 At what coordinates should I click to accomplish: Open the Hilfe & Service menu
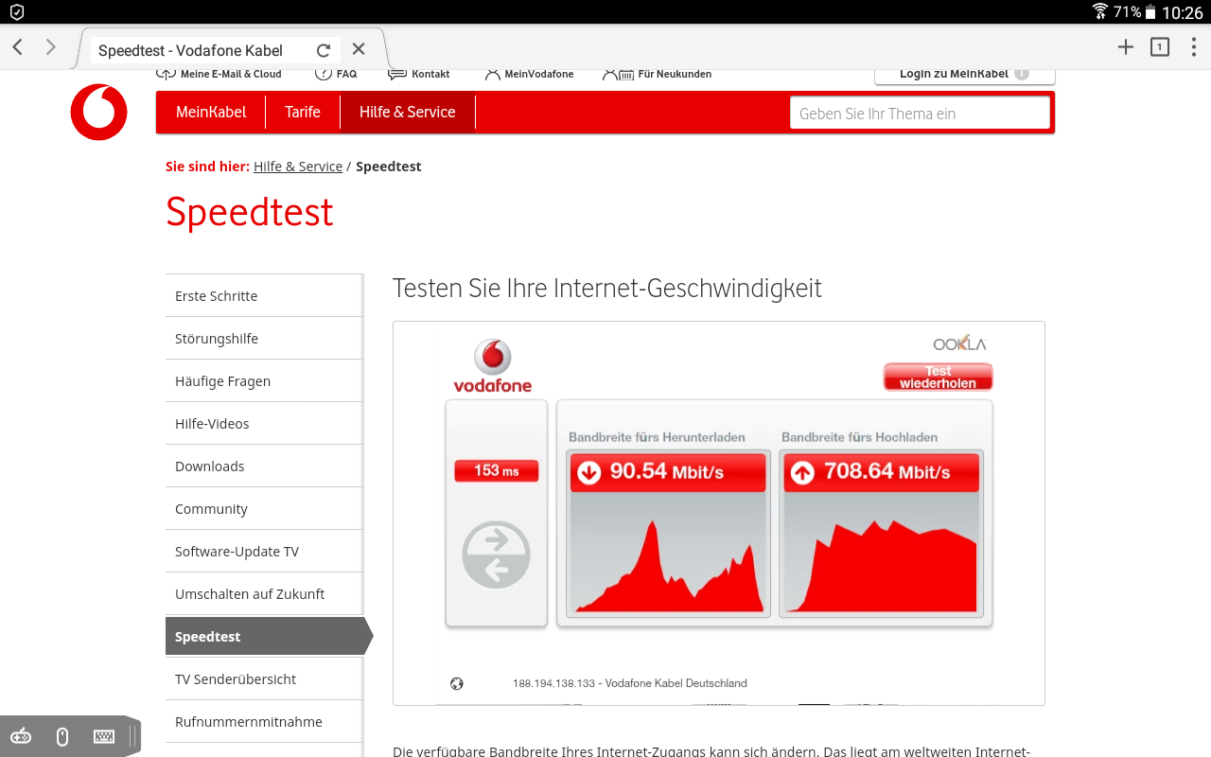pyautogui.click(x=408, y=112)
